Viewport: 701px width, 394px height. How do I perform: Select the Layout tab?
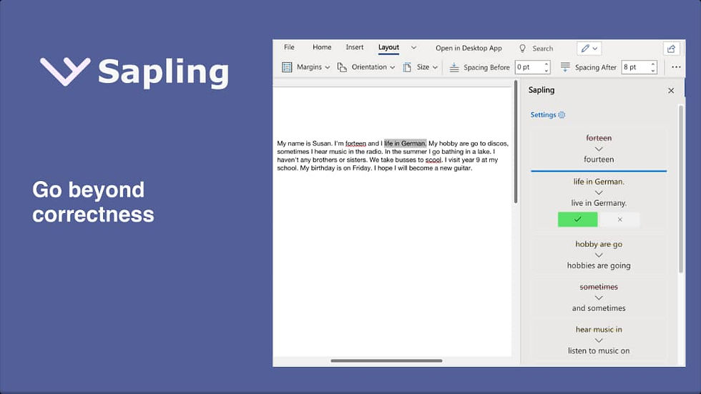[388, 47]
